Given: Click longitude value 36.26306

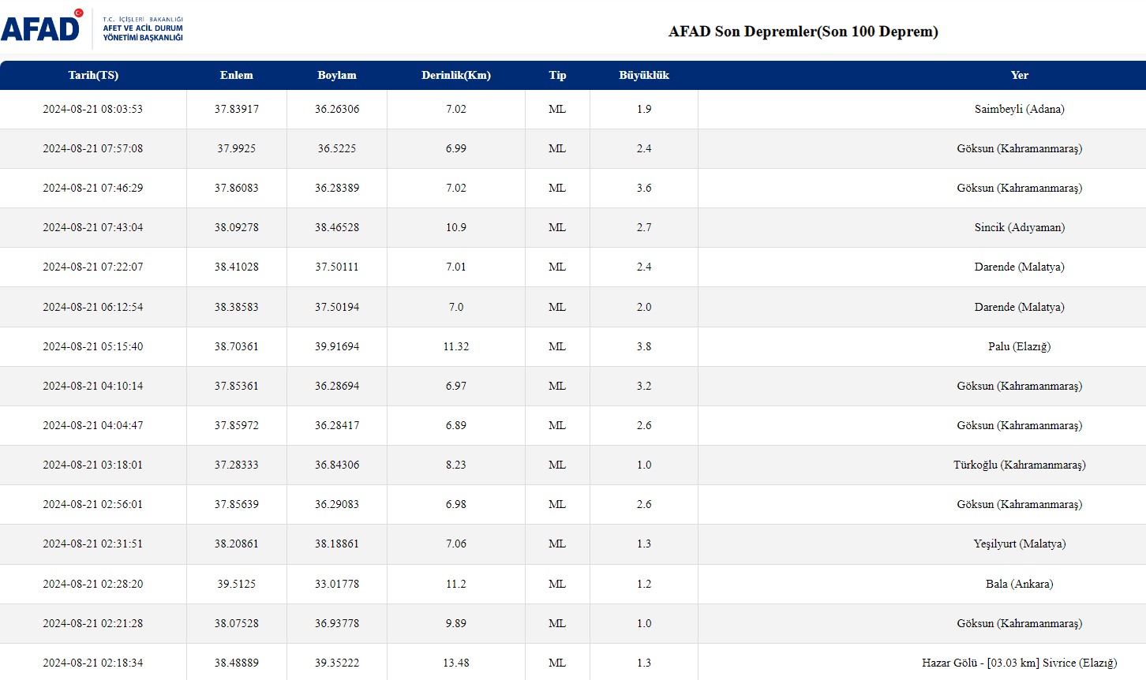Looking at the screenshot, I should coord(337,109).
